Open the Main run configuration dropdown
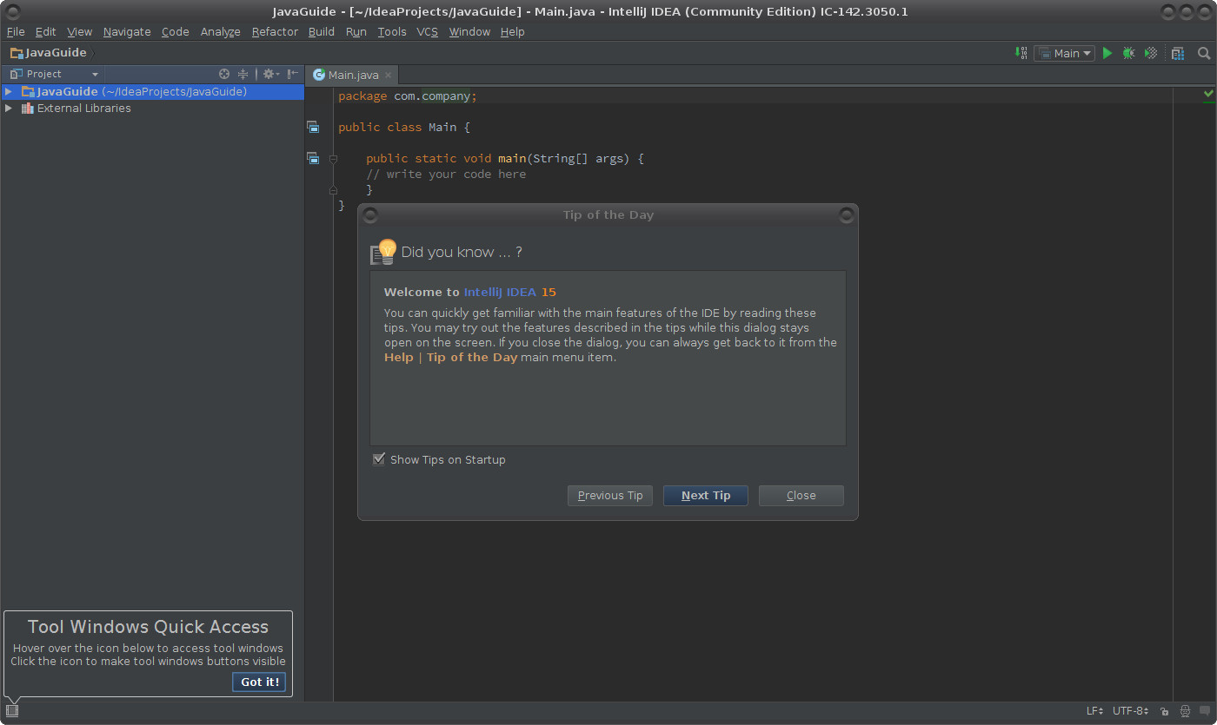This screenshot has width=1217, height=725. pyautogui.click(x=1065, y=53)
